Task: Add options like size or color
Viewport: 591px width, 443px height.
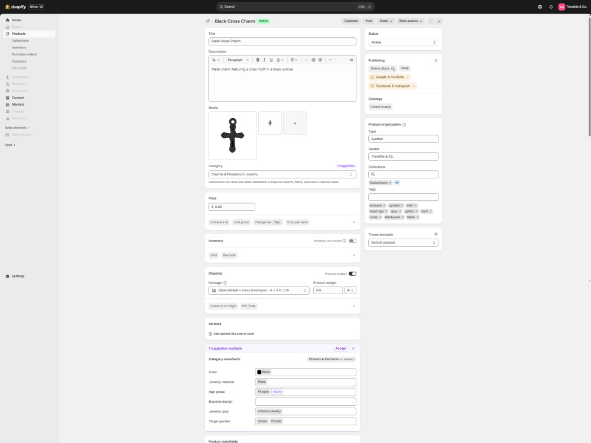Action: [232, 334]
